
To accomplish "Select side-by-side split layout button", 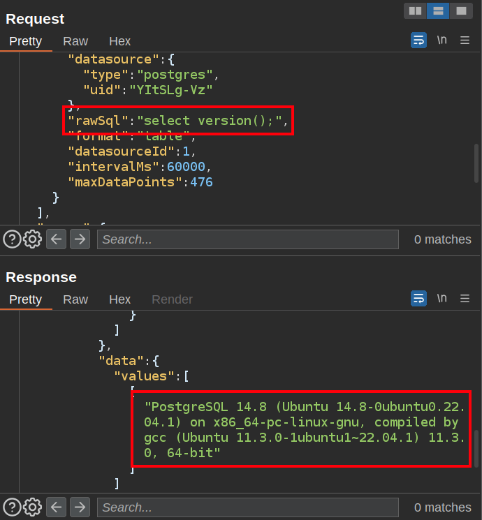I will pyautogui.click(x=415, y=10).
